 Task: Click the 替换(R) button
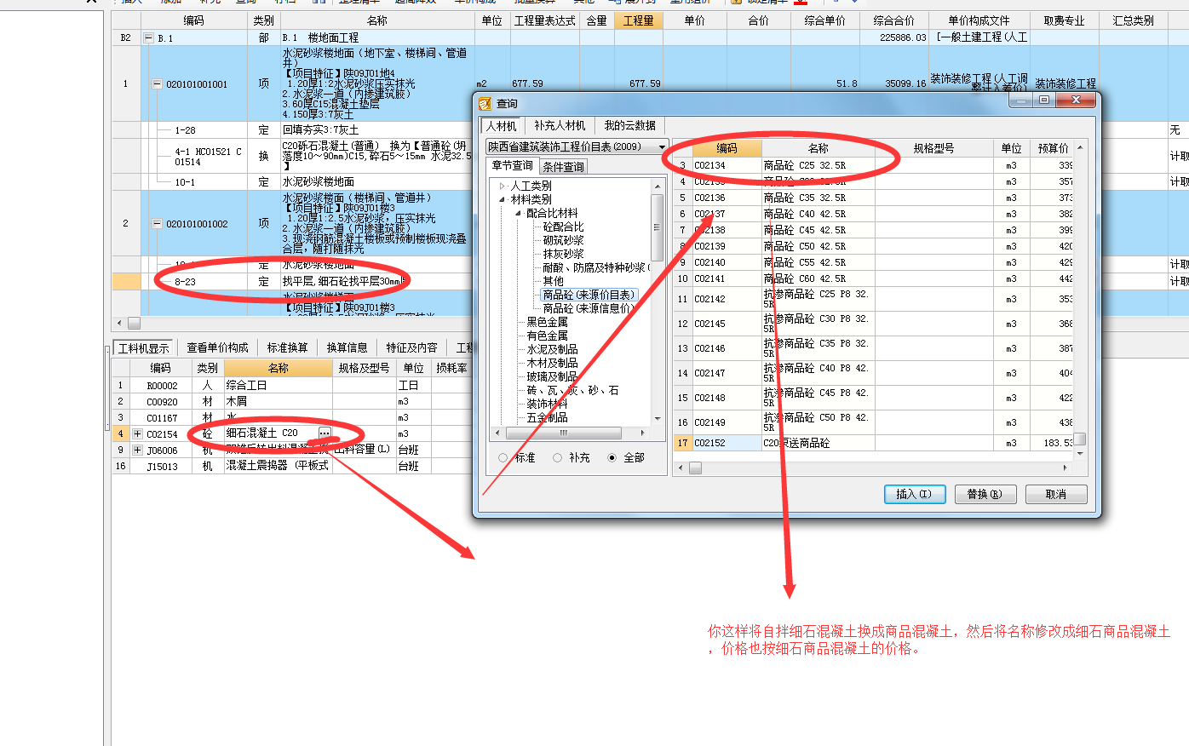[985, 494]
